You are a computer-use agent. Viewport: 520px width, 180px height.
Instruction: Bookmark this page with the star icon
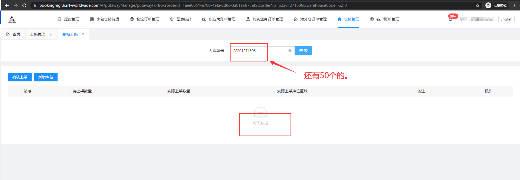pos(478,5)
